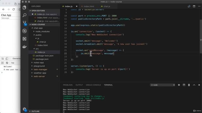Open the DevTools Elements tab
Screen dimensions: 202x113
pyautogui.click(x=16, y=59)
